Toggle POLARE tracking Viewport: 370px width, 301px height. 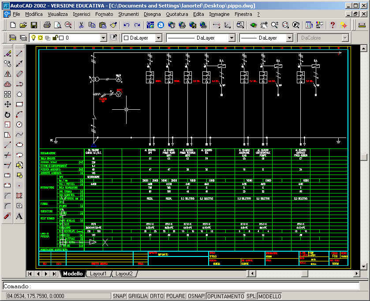pos(176,296)
